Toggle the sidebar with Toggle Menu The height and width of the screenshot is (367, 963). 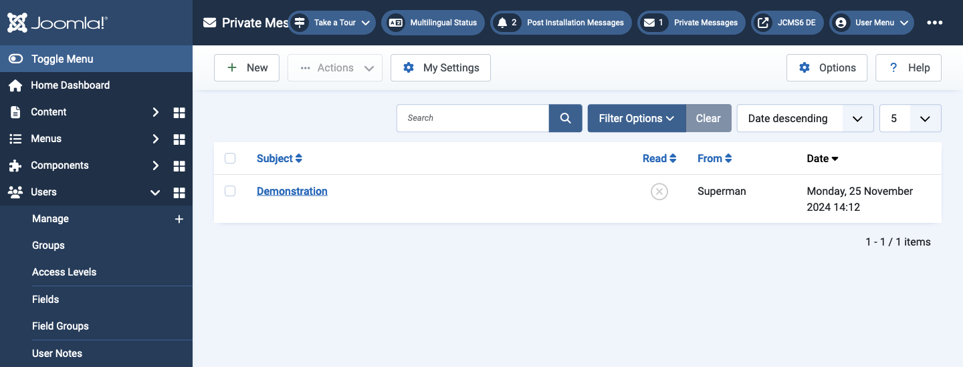coord(96,59)
